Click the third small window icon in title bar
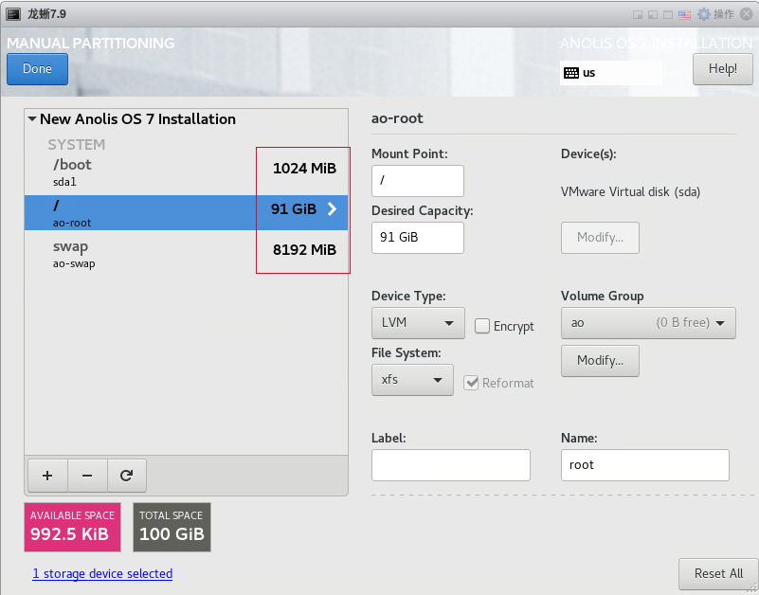The height and width of the screenshot is (595, 759). click(x=667, y=14)
